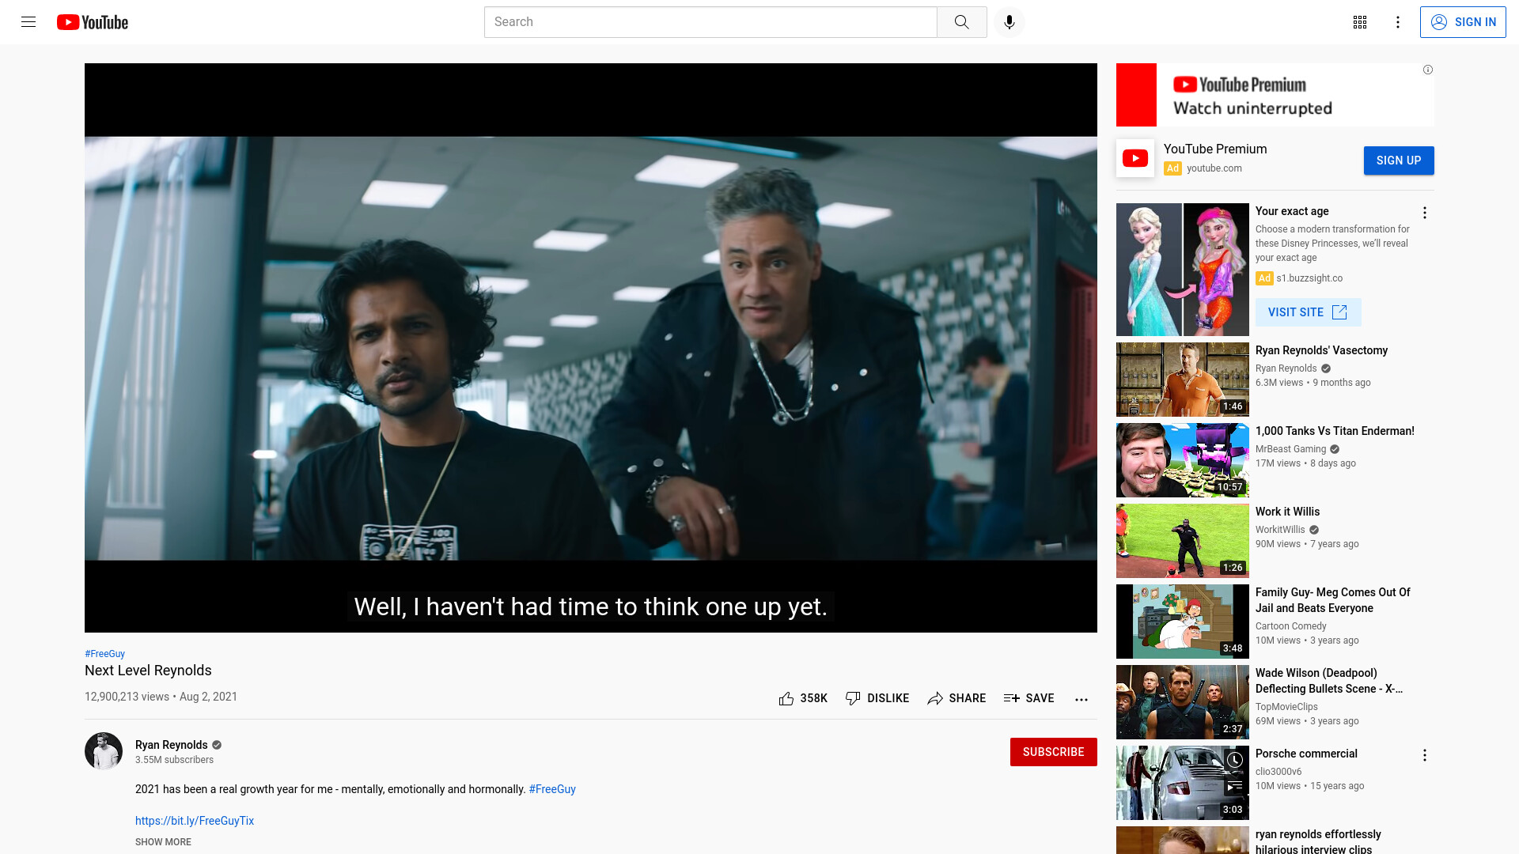
Task: Open Ryan Reynolds channel avatar
Action: [x=104, y=751]
